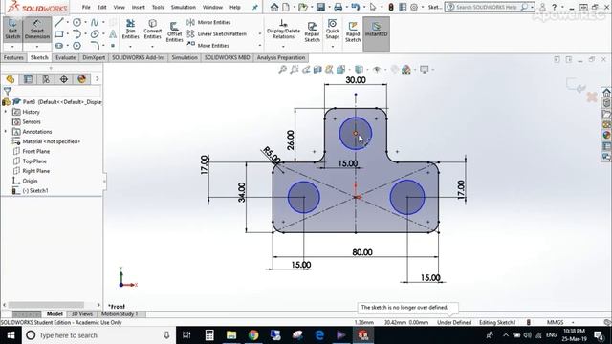Viewport: 612px width, 344px height.
Task: Click Mirror Entities
Action: [x=208, y=22]
